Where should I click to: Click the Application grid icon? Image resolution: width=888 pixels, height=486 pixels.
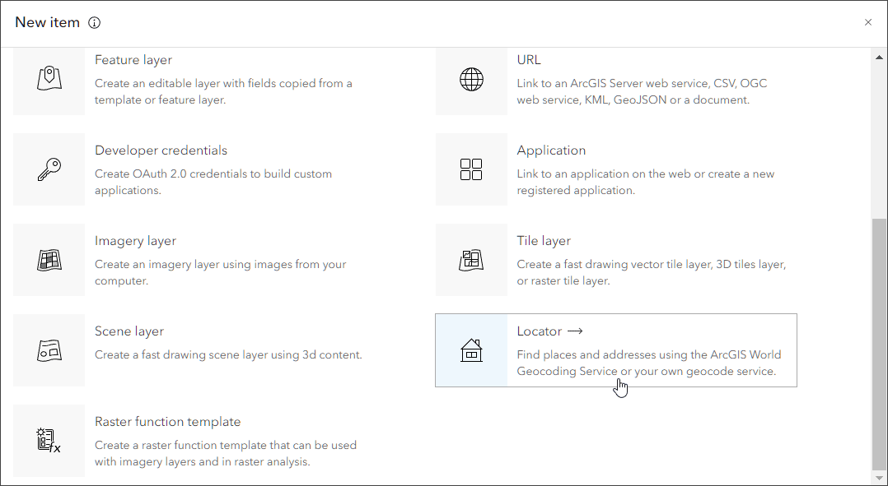pos(471,169)
